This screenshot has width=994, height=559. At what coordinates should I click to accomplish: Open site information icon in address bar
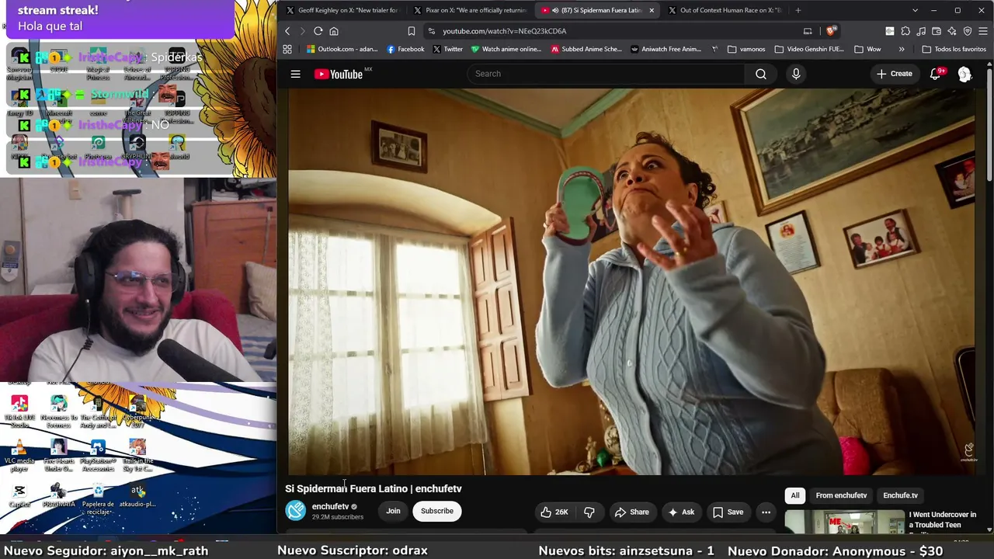coord(432,31)
